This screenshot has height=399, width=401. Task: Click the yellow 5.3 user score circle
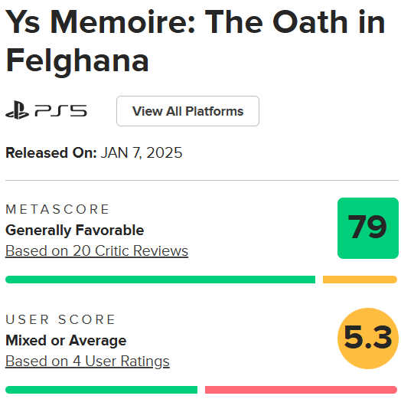point(368,338)
